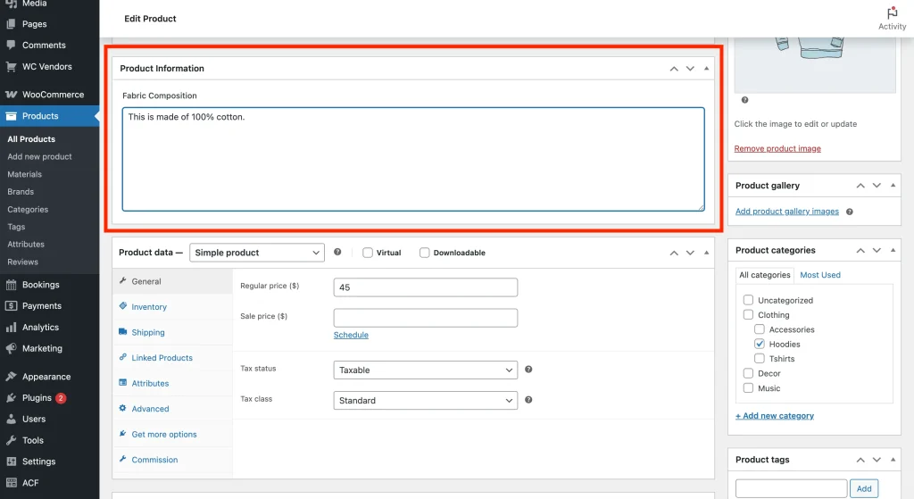Viewport: 914px width, 499px height.
Task: Click help icon under product image
Action: click(744, 100)
